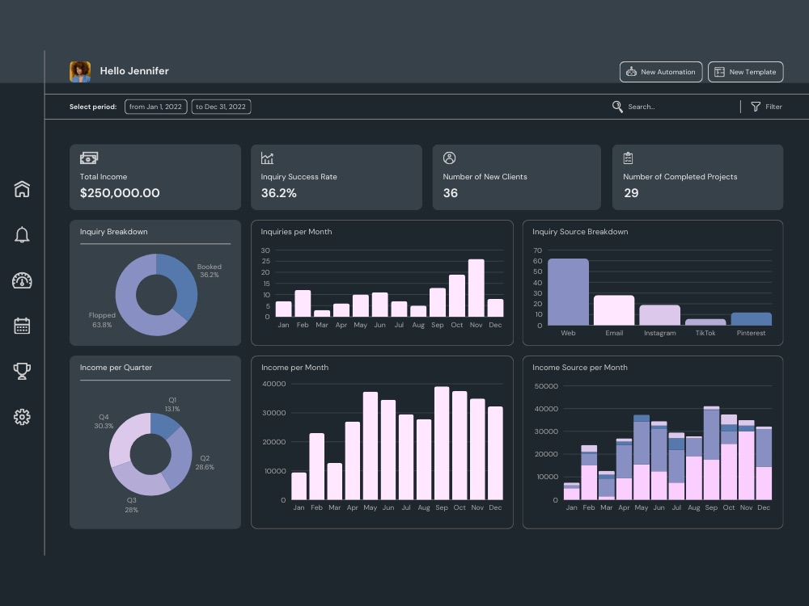Click Nov bar in Inquiries per Month
The width and height of the screenshot is (809, 606).
[x=477, y=288]
